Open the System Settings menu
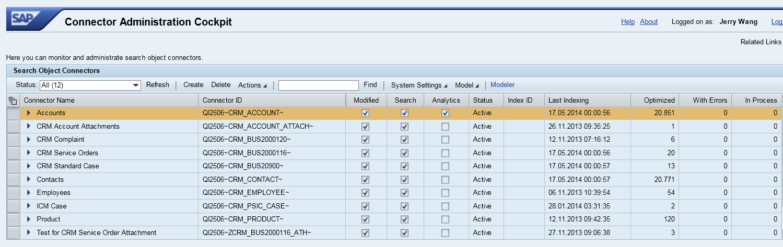The height and width of the screenshot is (247, 783). (x=419, y=85)
